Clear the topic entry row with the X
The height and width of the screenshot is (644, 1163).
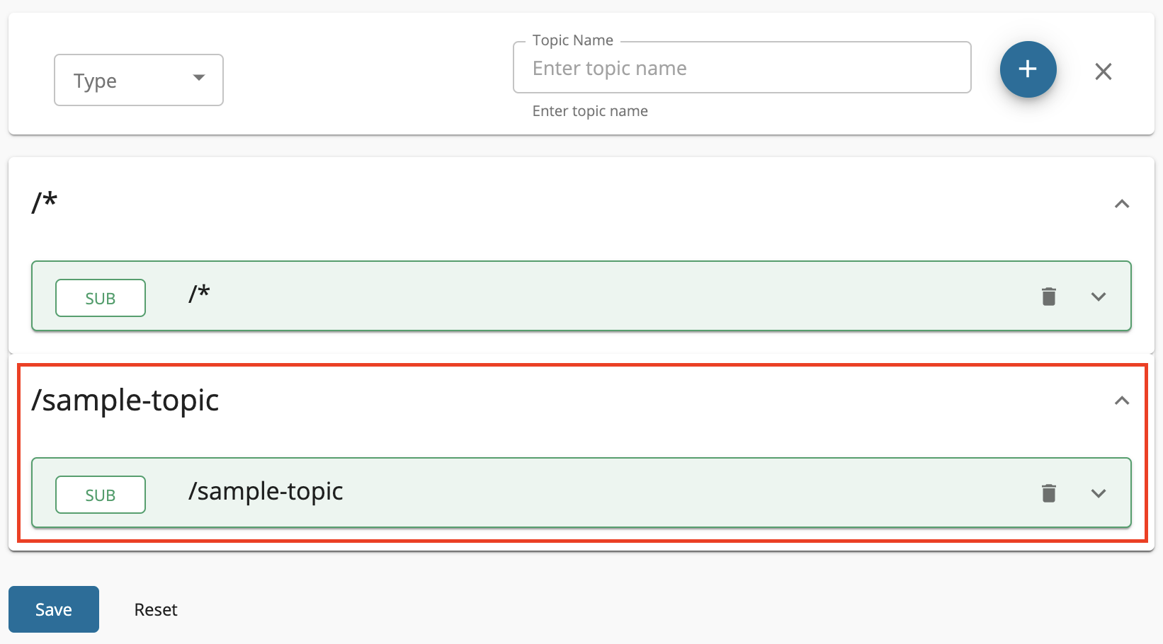click(x=1103, y=71)
